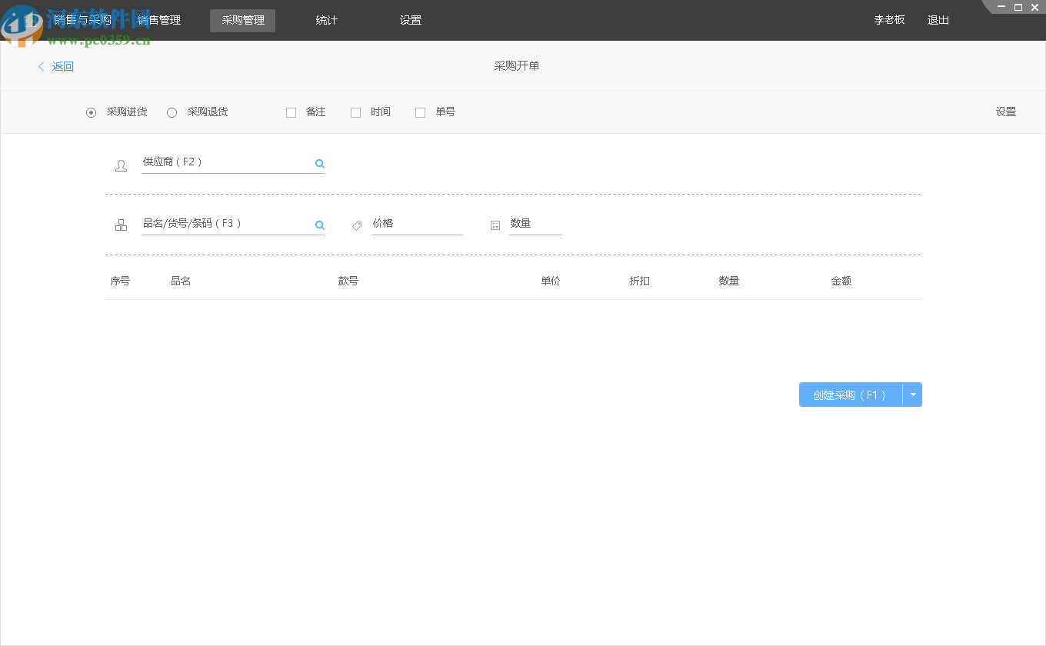1046x646 pixels.
Task: Click the back arrow chevron icon
Action: point(42,67)
